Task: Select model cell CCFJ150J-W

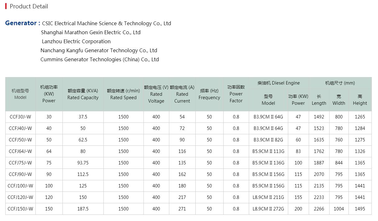Action: point(20,209)
